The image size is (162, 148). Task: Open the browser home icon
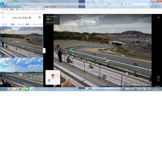coord(155,4)
